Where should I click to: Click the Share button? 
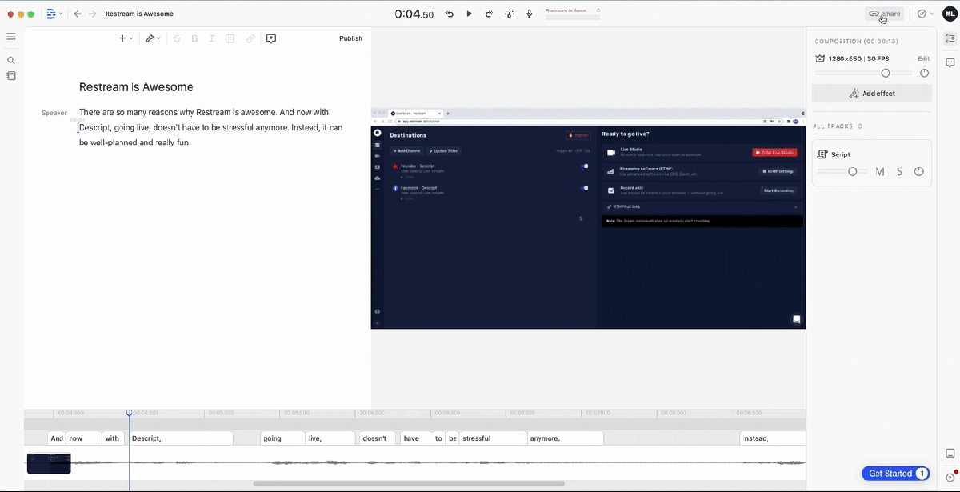tap(885, 14)
